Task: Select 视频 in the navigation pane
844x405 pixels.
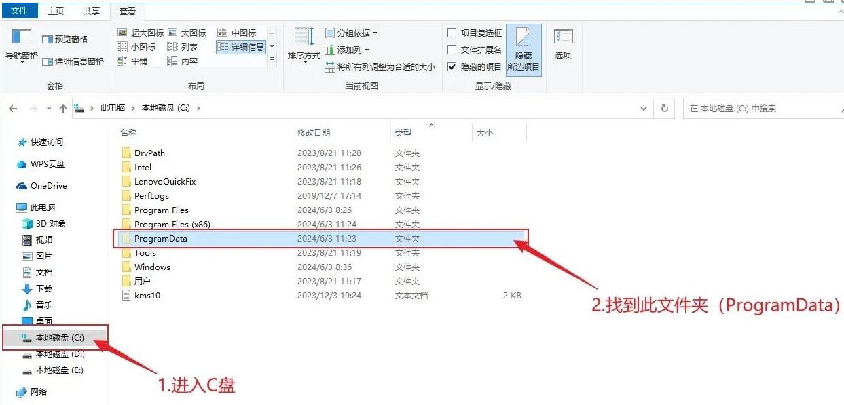Action: (x=37, y=240)
